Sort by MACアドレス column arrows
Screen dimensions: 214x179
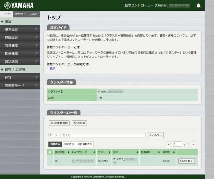[x=94, y=152]
